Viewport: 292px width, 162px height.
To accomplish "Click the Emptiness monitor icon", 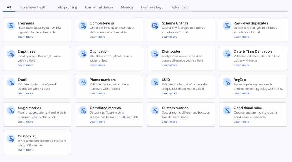I will 11,54.
